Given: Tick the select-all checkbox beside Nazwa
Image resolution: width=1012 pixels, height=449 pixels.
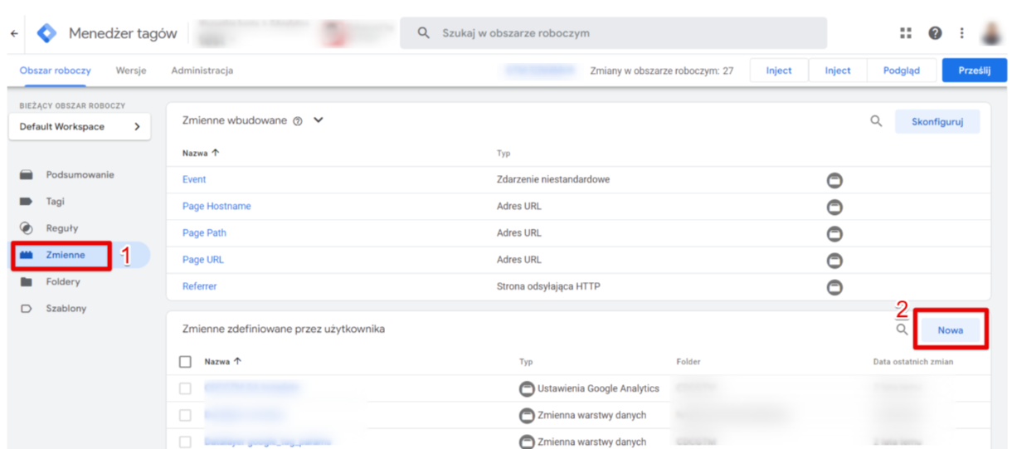Looking at the screenshot, I should click(x=186, y=362).
